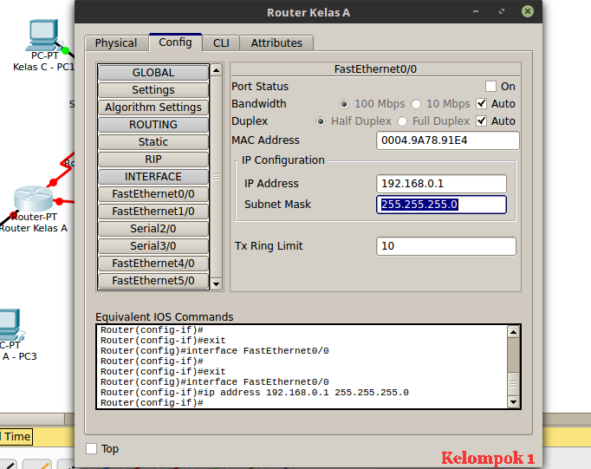Viewport: 591px width, 469px height.
Task: Switch to the Physical tab
Action: click(116, 43)
